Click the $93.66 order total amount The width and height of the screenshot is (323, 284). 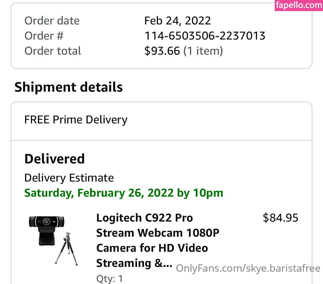coord(162,51)
